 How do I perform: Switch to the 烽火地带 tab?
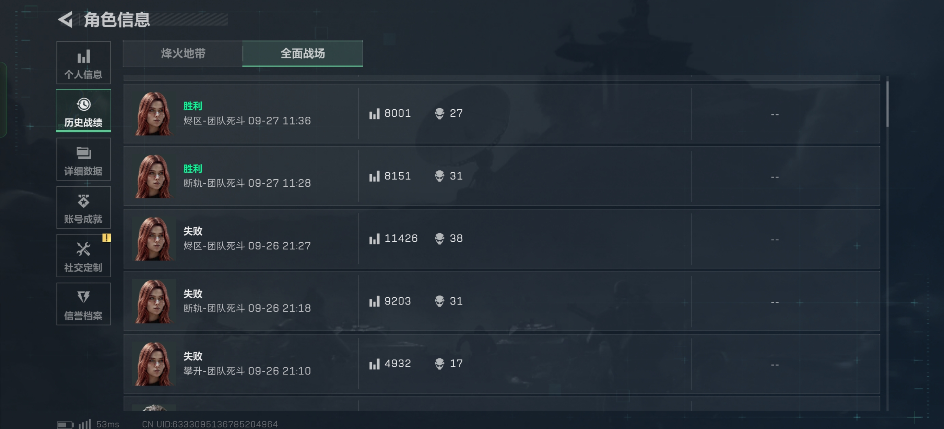click(183, 54)
